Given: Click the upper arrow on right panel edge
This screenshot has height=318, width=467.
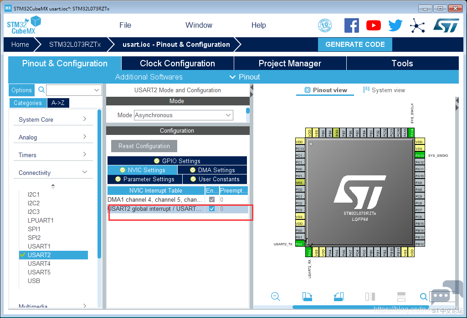Looking at the screenshot, I should pyautogui.click(x=457, y=100).
